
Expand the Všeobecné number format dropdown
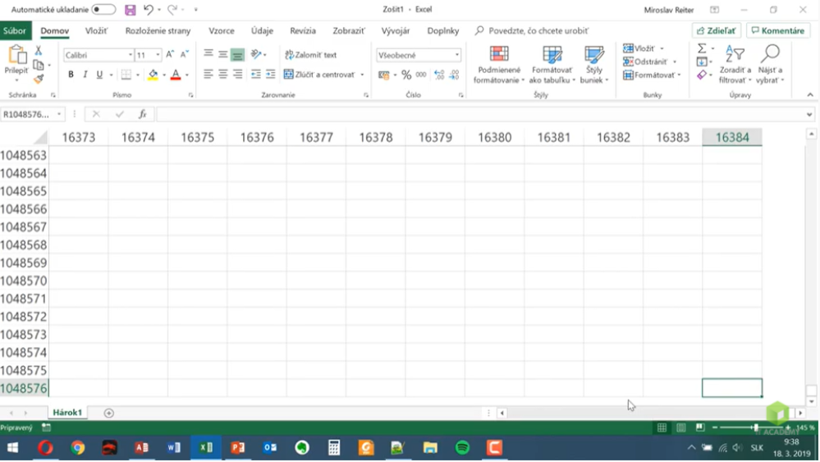coord(457,55)
